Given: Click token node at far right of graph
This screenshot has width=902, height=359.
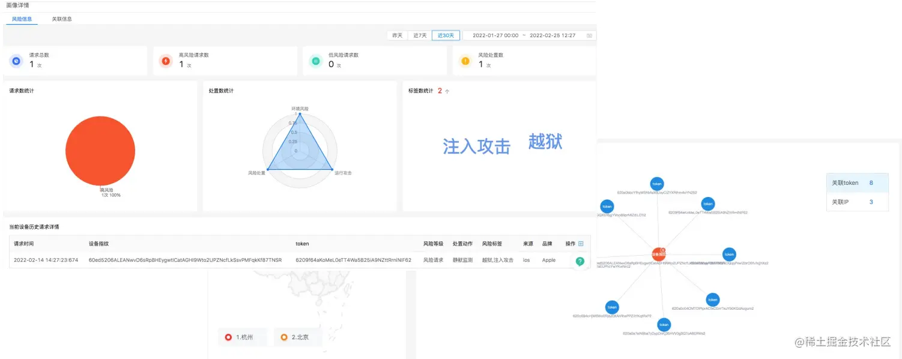Looking at the screenshot, I should (729, 255).
